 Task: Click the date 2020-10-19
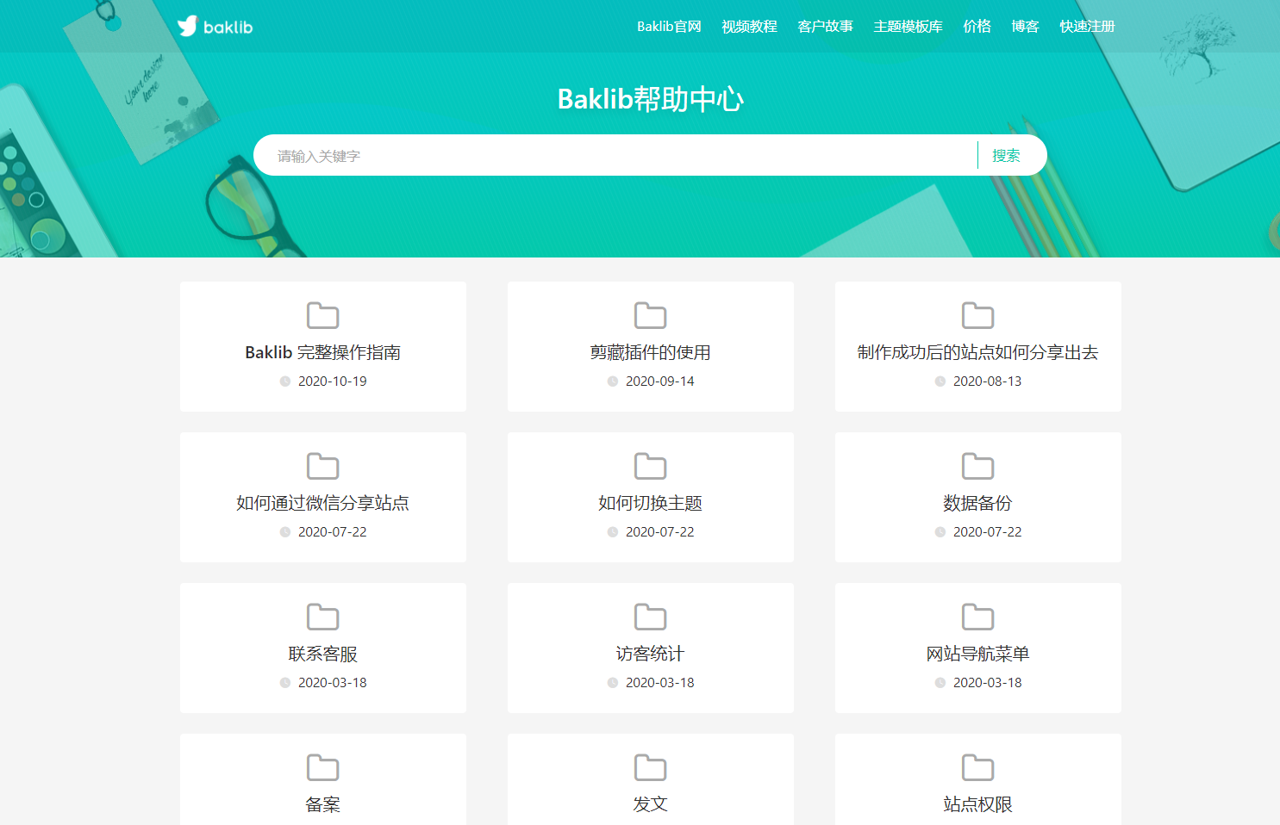pos(333,381)
